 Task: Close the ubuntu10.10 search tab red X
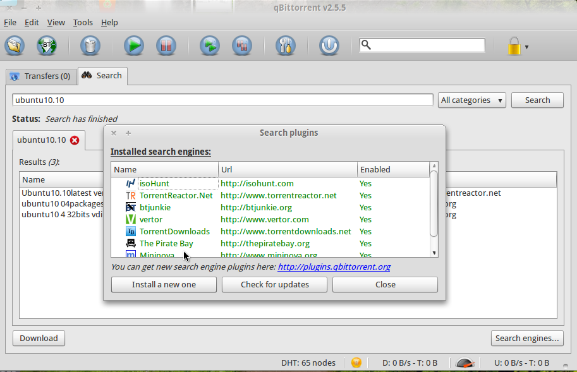click(x=75, y=140)
